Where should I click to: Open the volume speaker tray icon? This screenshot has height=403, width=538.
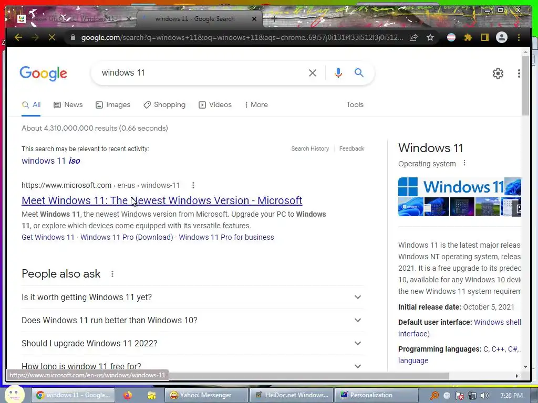pyautogui.click(x=484, y=396)
